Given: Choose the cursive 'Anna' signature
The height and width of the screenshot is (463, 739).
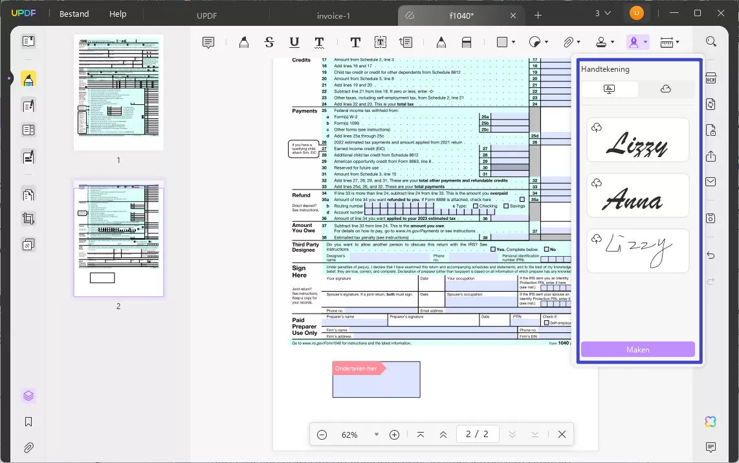Looking at the screenshot, I should [x=637, y=195].
